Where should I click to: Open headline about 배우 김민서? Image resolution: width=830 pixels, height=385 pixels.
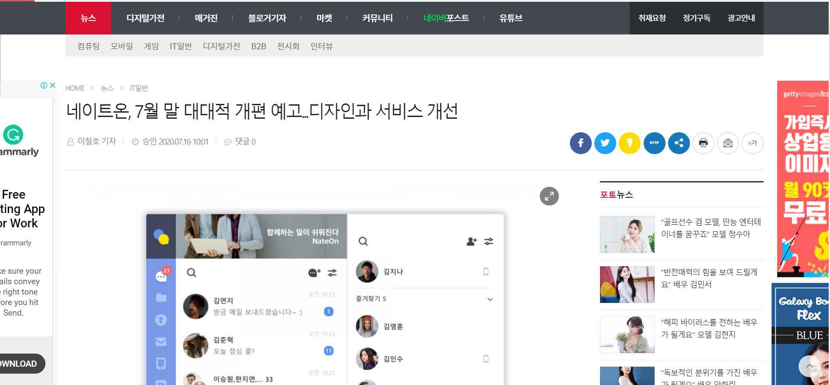click(x=709, y=278)
